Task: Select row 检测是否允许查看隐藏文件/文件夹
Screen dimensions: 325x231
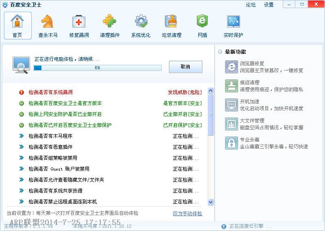Action: pos(110,180)
